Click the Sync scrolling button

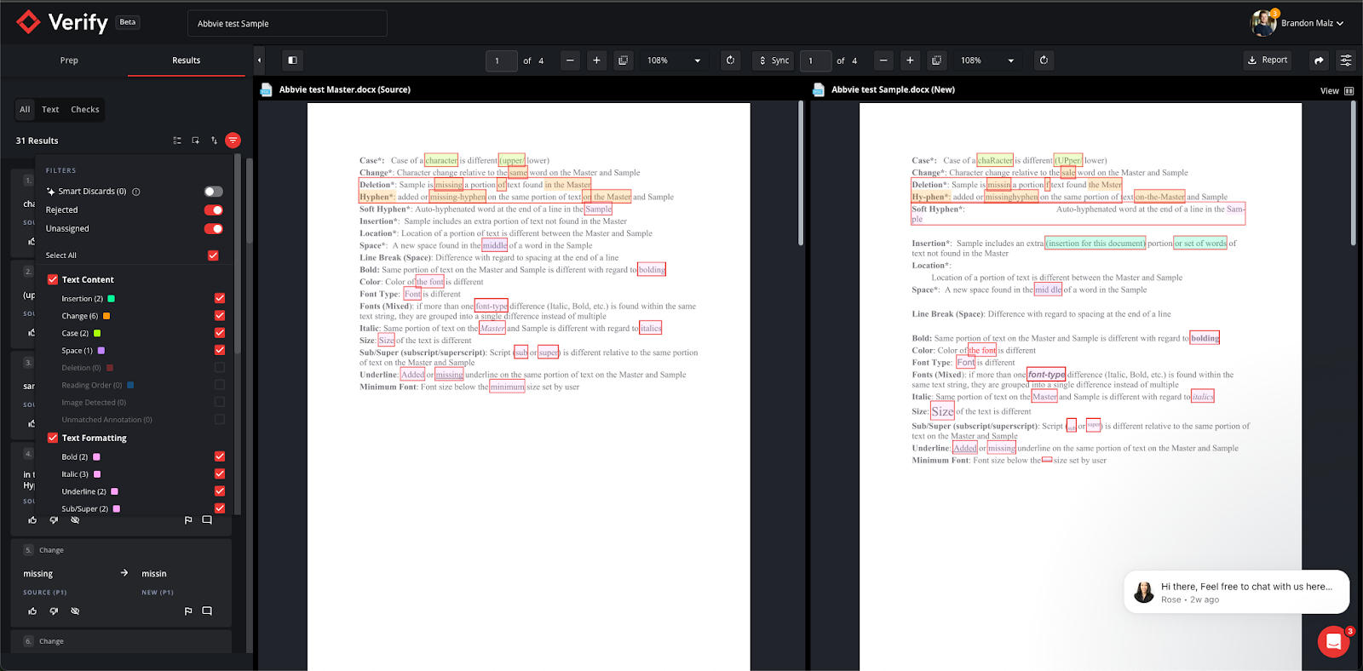point(774,60)
